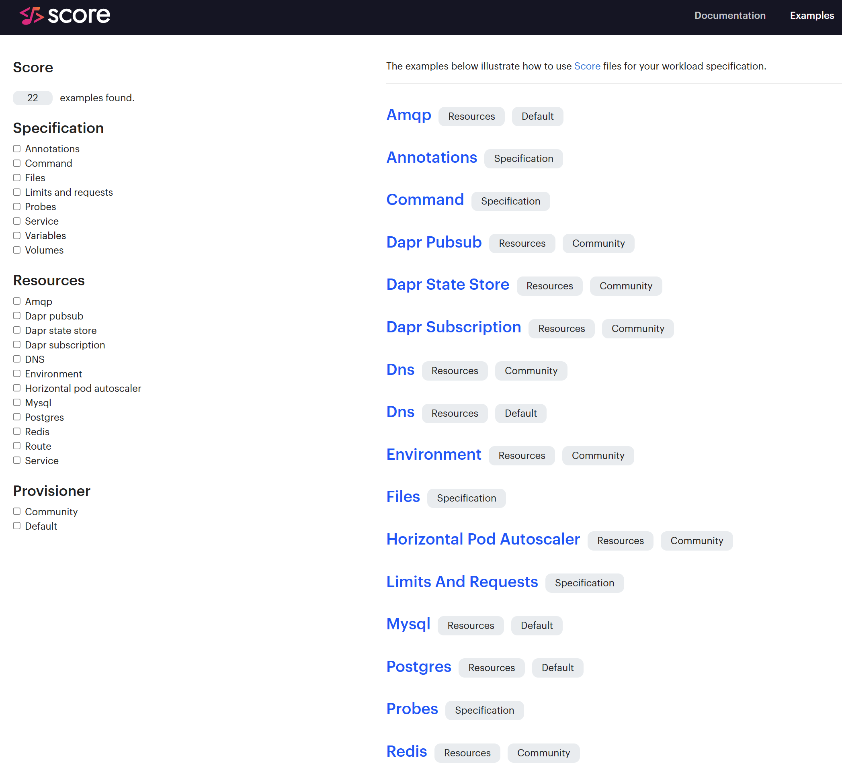Click Specification tag beside Annotations
Image resolution: width=842 pixels, height=768 pixels.
coord(523,159)
